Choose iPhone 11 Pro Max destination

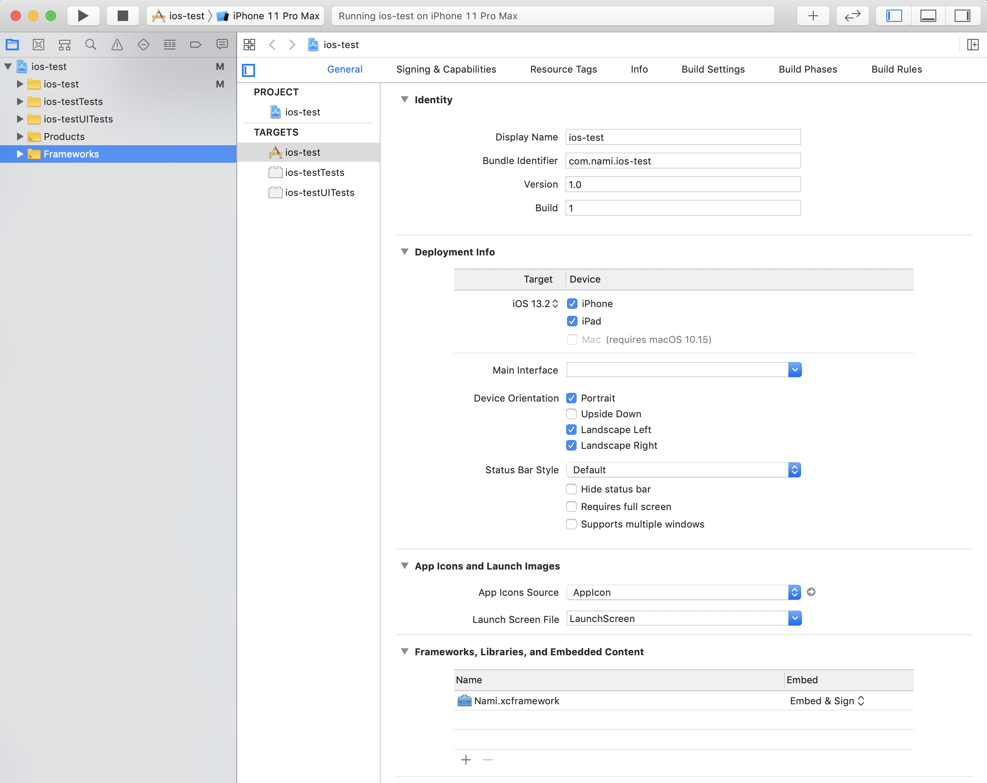(268, 16)
